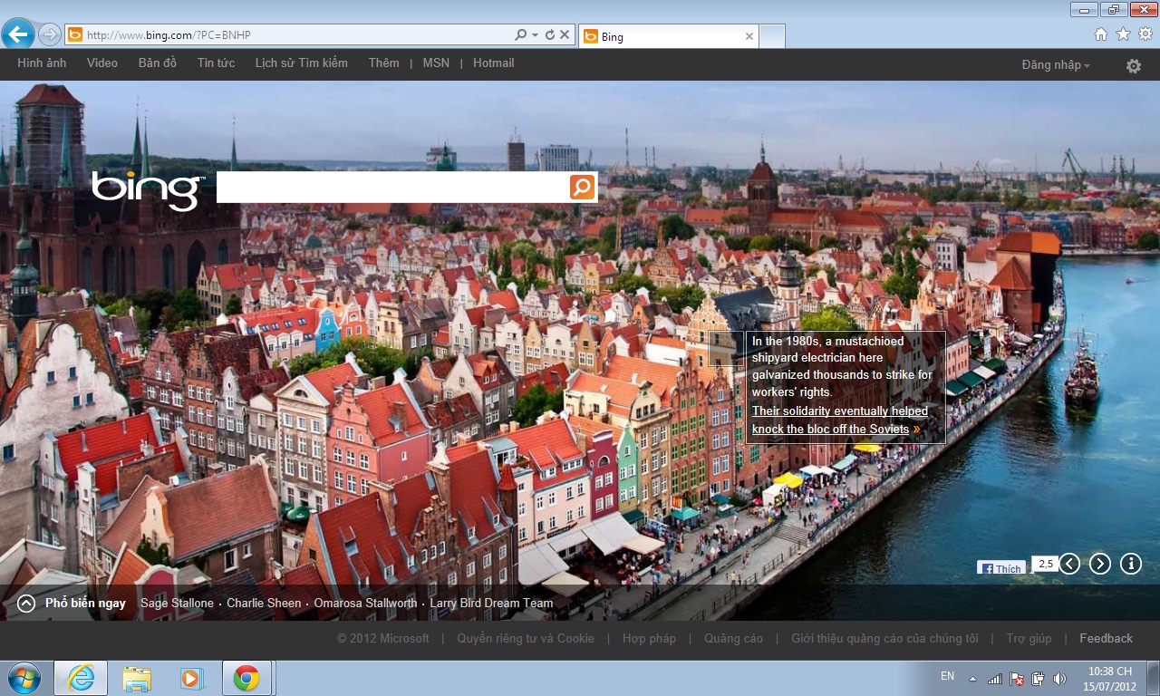Click Show desktop strip beside clock
Viewport: 1160px width, 696px height.
click(1153, 678)
